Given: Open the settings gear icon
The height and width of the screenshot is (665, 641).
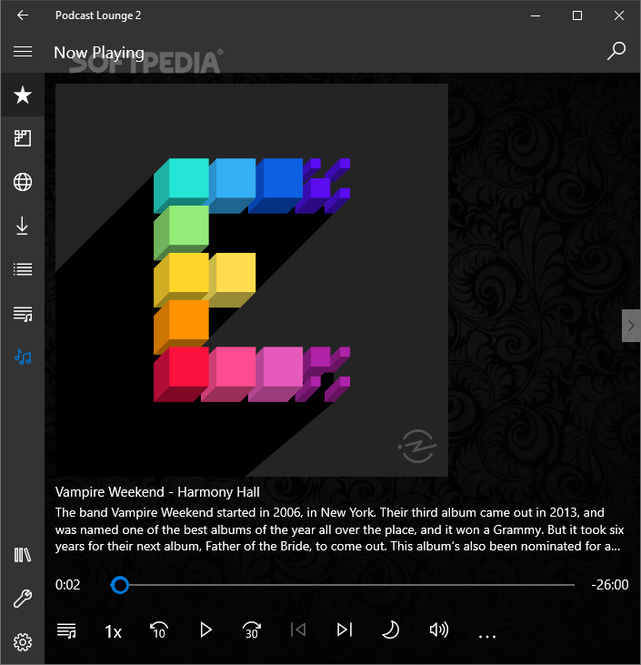Looking at the screenshot, I should (23, 642).
